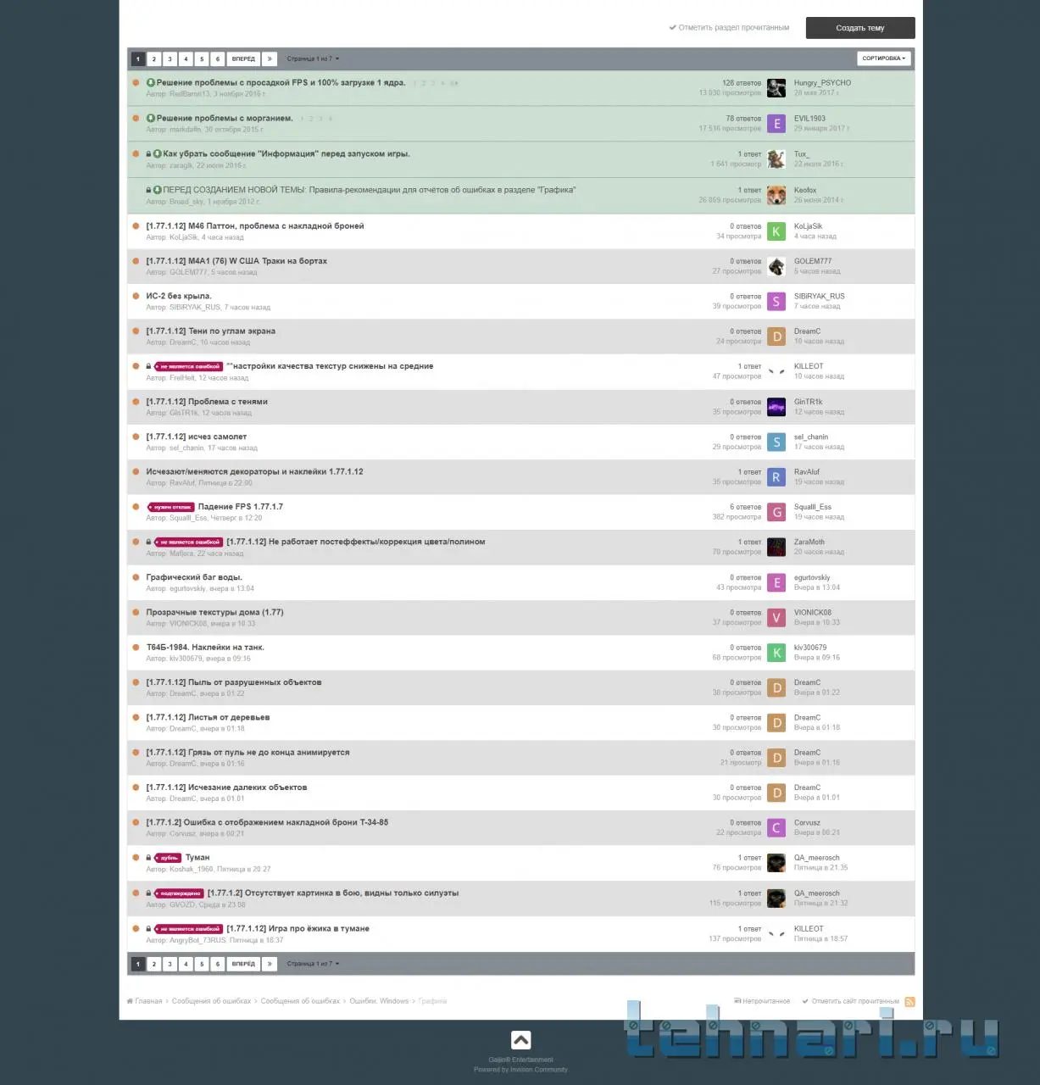1040x1085 pixels.
Task: Click Squalll_Ess pink G avatar
Action: click(x=776, y=512)
